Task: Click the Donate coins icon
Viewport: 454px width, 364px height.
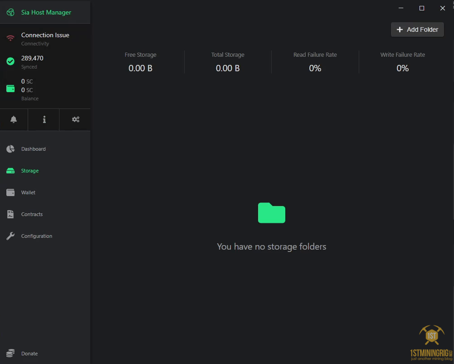Action: pos(10,353)
